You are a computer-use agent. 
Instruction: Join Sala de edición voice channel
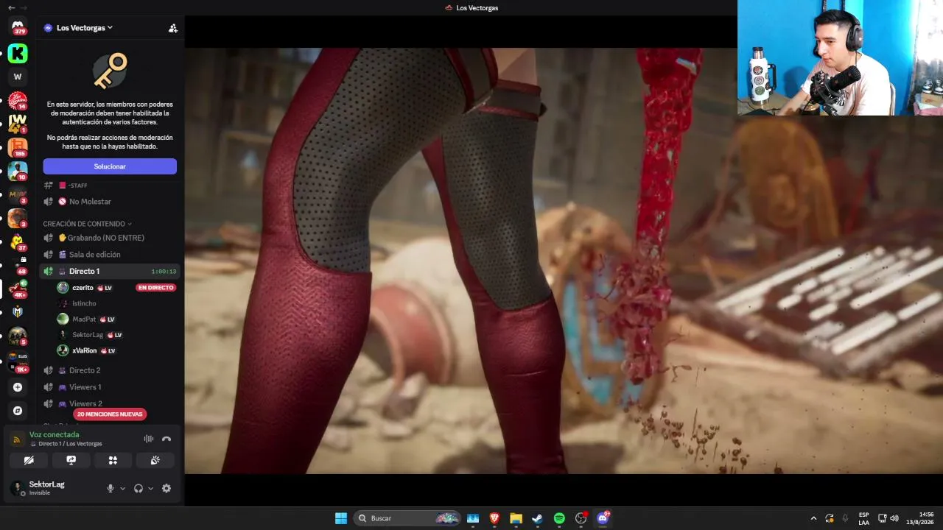(110, 255)
